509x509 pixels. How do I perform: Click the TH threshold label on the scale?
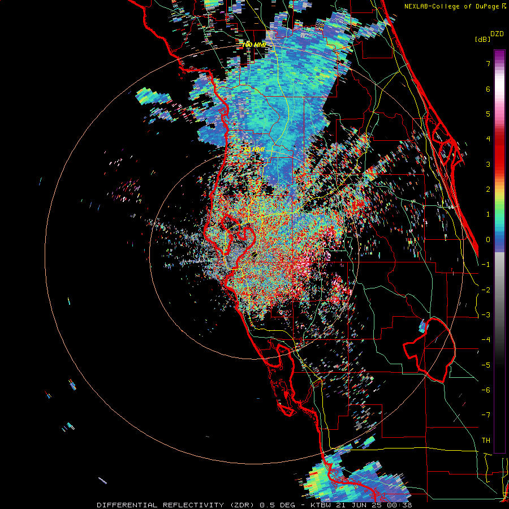(x=486, y=441)
